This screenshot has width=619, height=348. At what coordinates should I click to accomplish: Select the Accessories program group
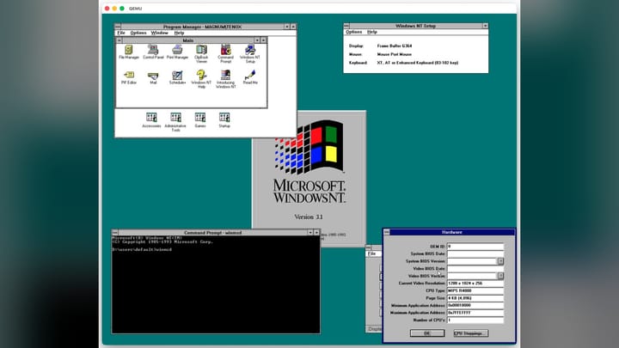(x=151, y=120)
